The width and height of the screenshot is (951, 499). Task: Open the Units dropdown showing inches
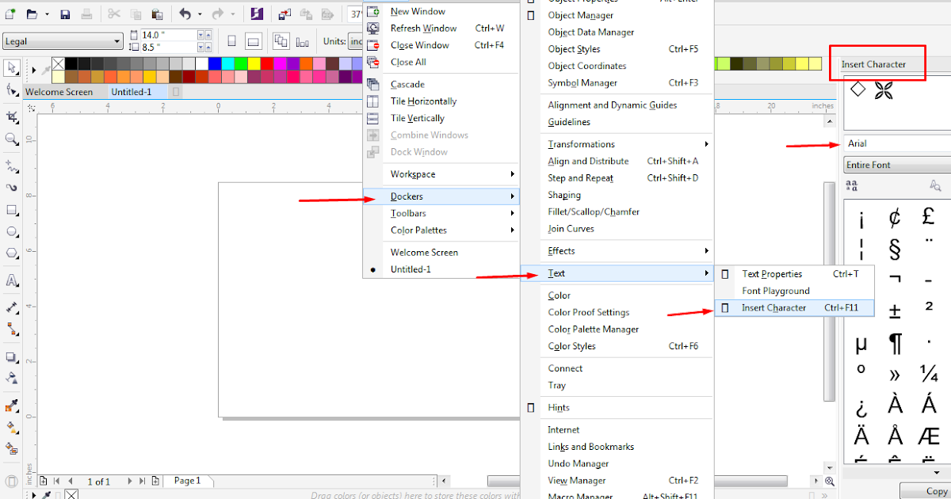coord(356,42)
